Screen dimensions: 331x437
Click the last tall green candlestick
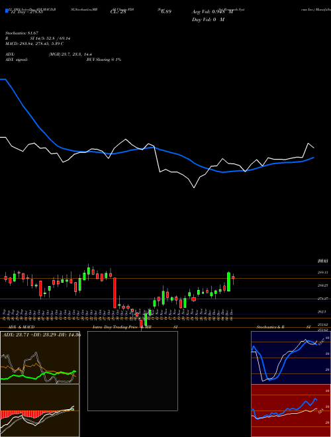[x=229, y=282]
